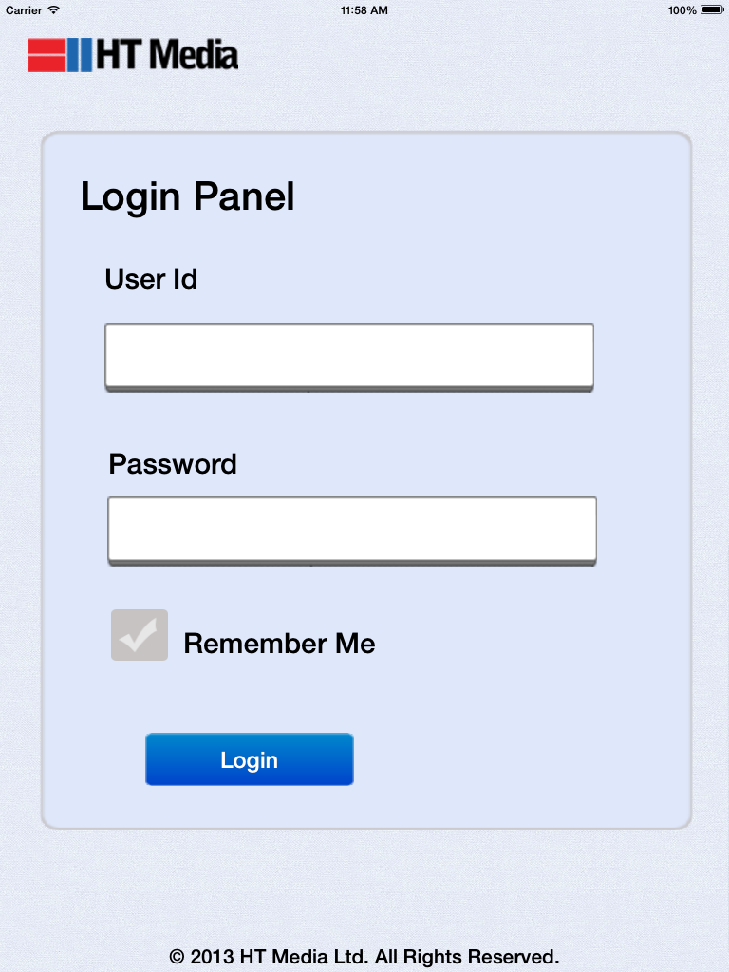The width and height of the screenshot is (729, 972).
Task: Tap the HT Media wordmark text
Action: (x=167, y=54)
